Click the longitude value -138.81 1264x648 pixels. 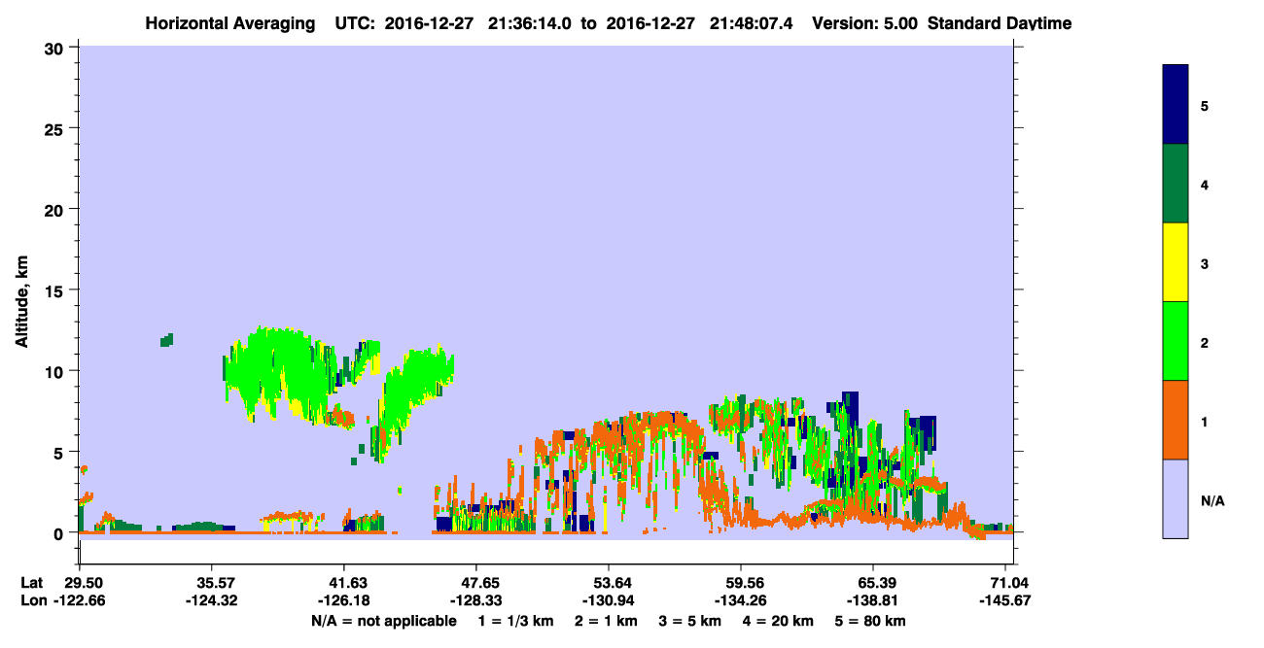[874, 601]
